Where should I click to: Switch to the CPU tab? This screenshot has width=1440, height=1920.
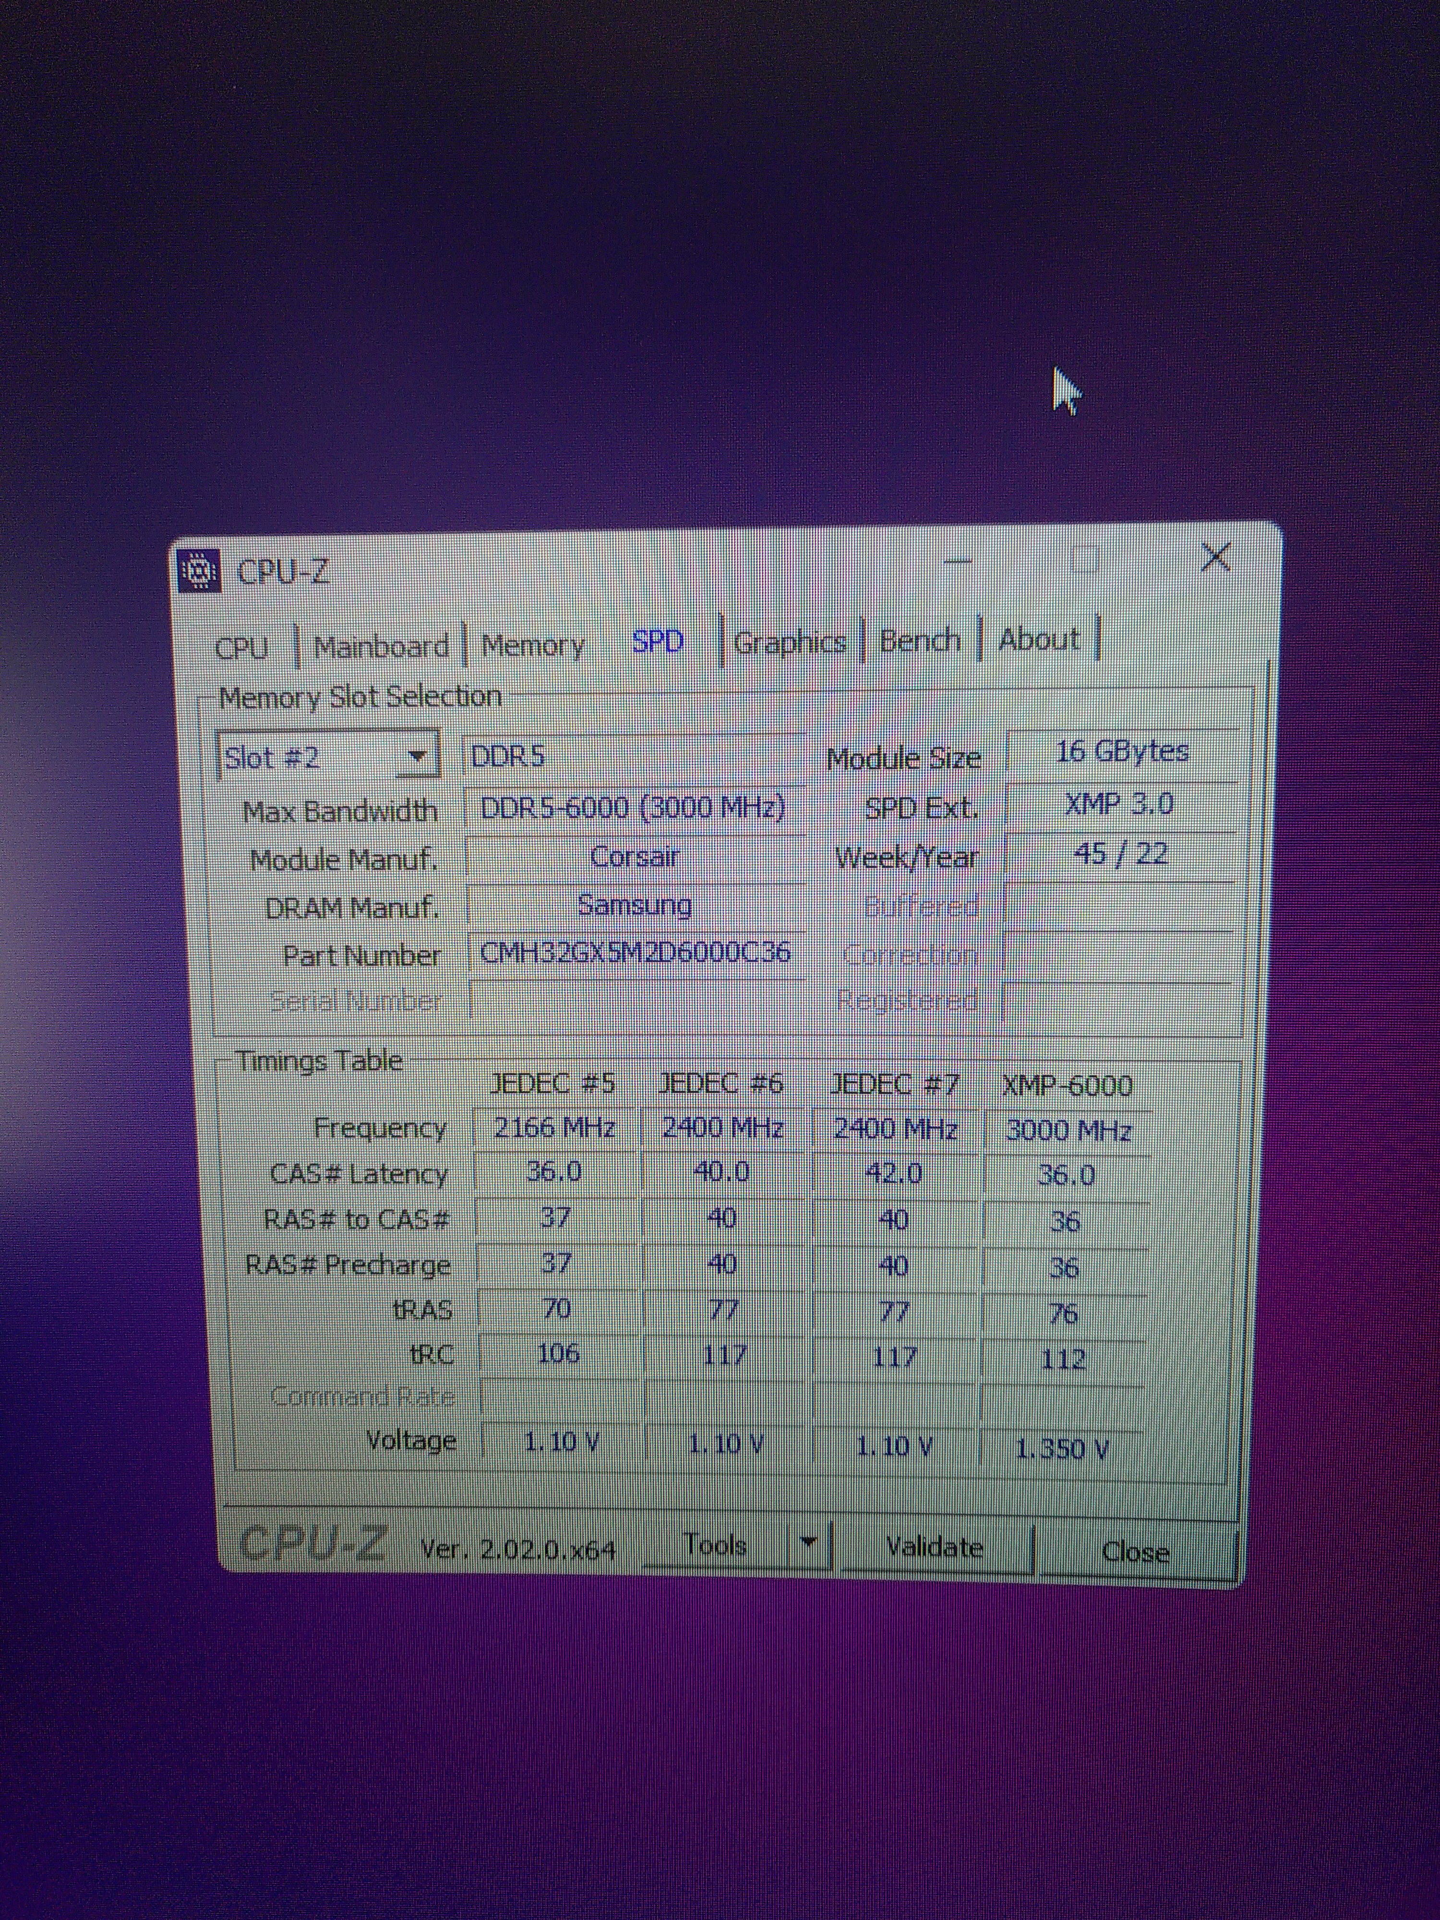[242, 648]
